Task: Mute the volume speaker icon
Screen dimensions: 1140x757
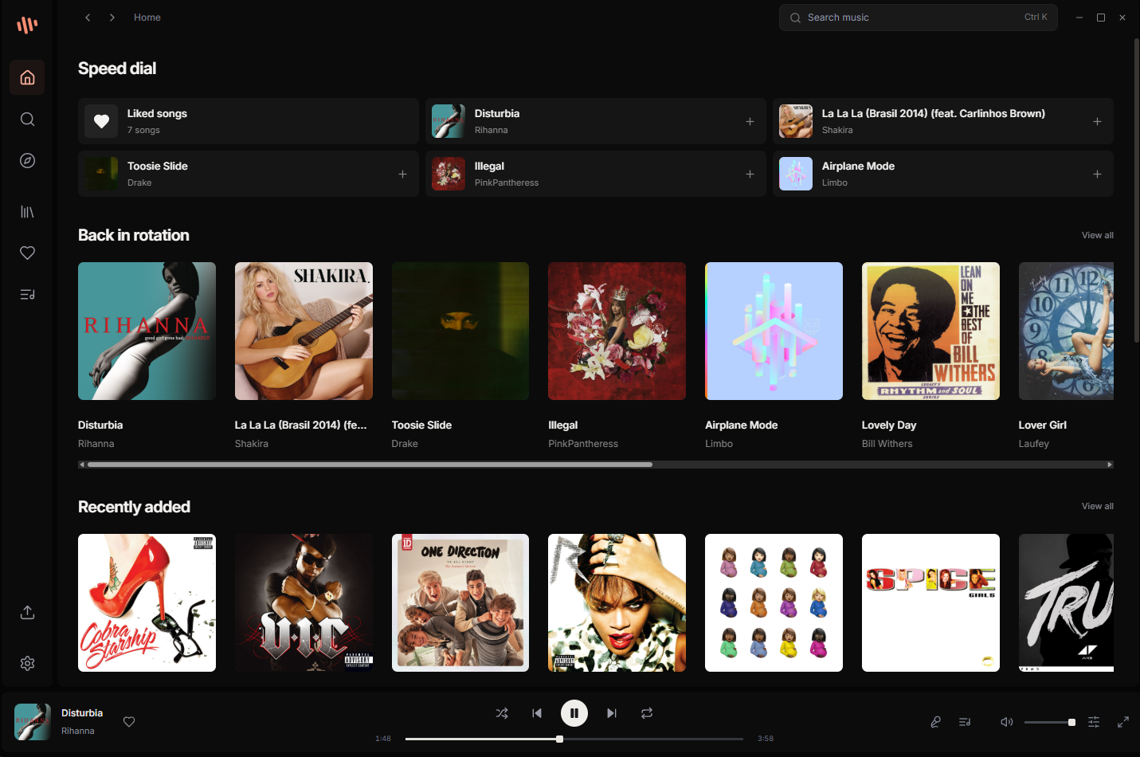Action: (1007, 722)
